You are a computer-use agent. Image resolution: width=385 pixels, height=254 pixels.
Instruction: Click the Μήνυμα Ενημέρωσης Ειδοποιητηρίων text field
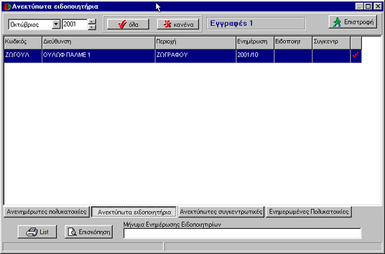[x=242, y=234]
